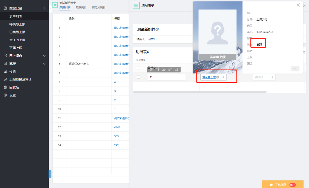Viewport: 309px width, 188px height.
Task: Open the title link 1 in row 10
Action: [x=115, y=109]
